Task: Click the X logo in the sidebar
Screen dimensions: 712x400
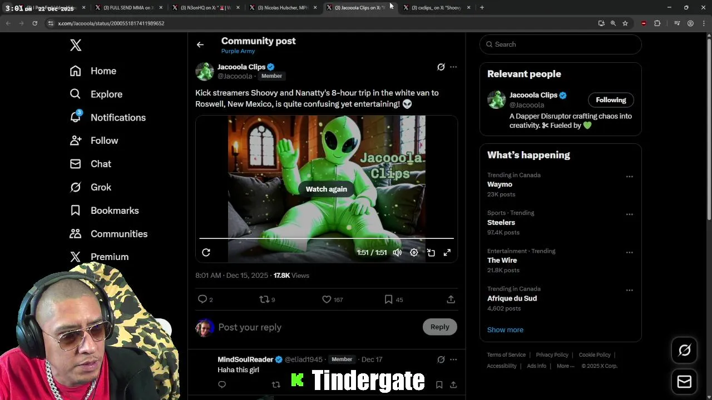Action: coord(76,45)
